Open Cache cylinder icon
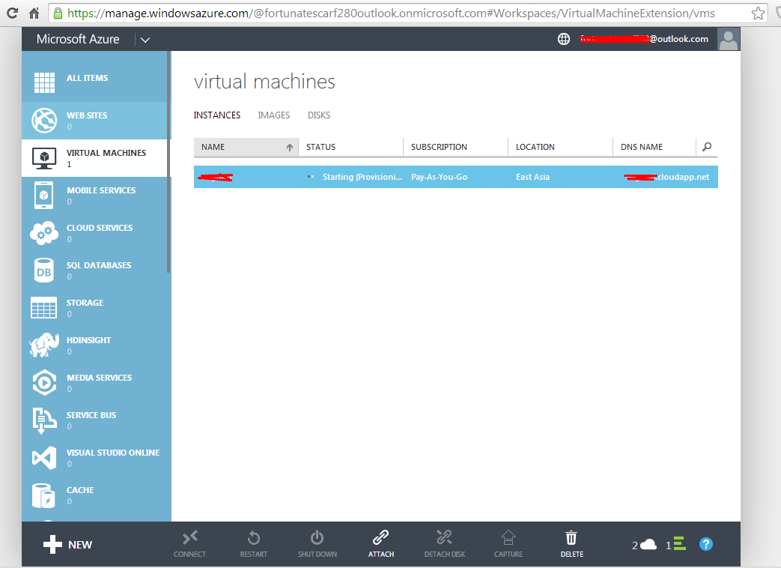This screenshot has height=568, width=781. pyautogui.click(x=43, y=495)
